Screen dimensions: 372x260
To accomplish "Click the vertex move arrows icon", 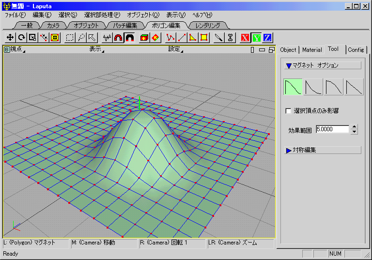I will point(44,37).
